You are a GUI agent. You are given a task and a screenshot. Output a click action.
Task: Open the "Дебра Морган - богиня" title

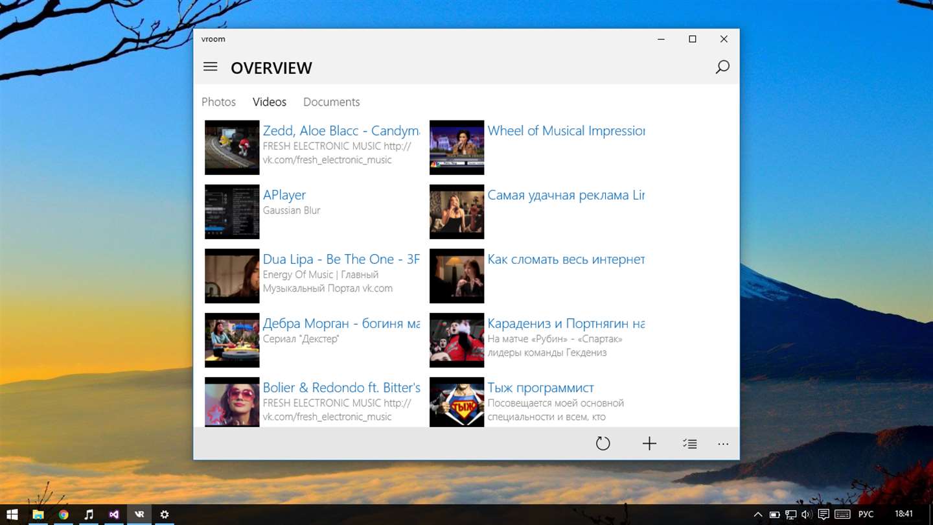tap(341, 323)
